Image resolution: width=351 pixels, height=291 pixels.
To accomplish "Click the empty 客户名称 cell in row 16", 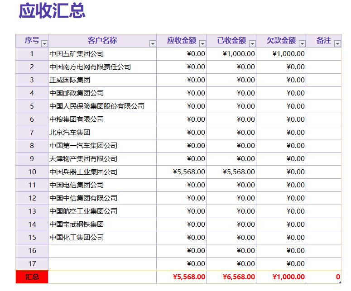I will coord(102,251).
